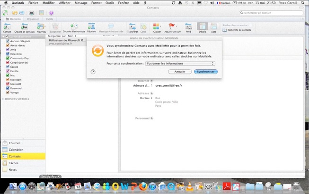Click the Send/Receive sync icon in toolbar

coord(5,13)
